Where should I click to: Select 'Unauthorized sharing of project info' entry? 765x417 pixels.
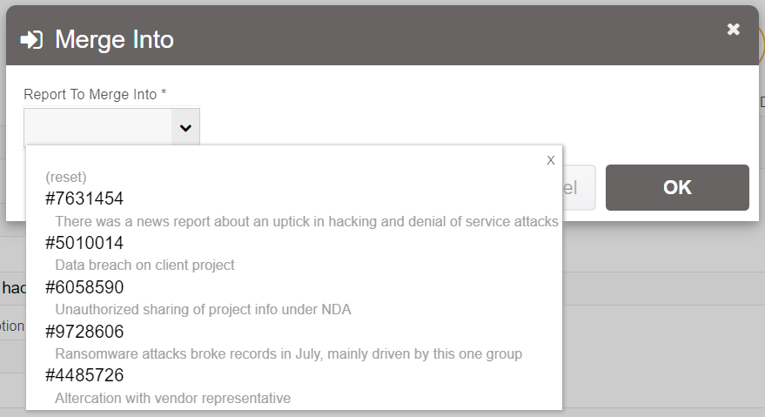coord(203,309)
